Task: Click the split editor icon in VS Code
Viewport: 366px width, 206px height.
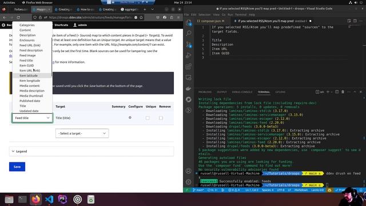Action: click(355, 21)
